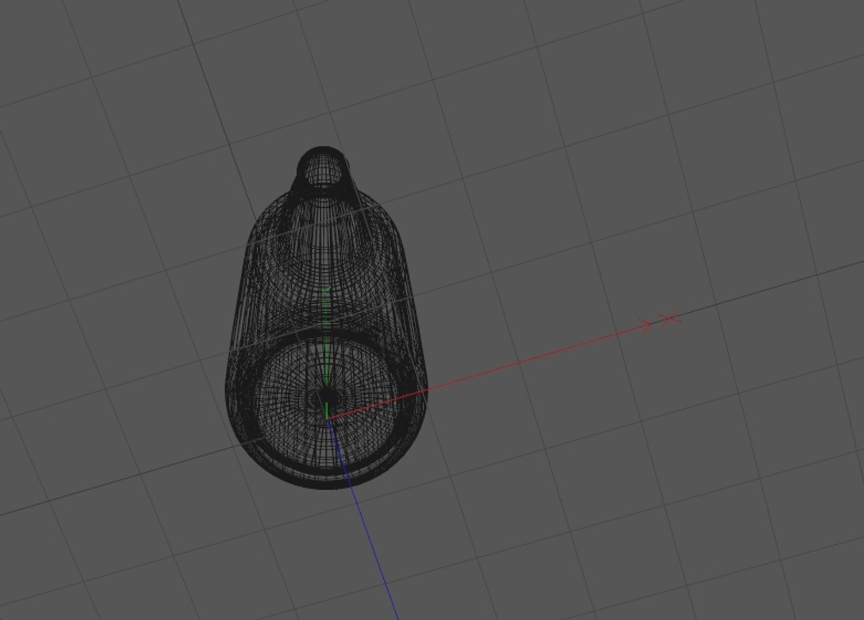Click the blue Z axis line
The width and height of the screenshot is (864, 620).
[x=362, y=520]
